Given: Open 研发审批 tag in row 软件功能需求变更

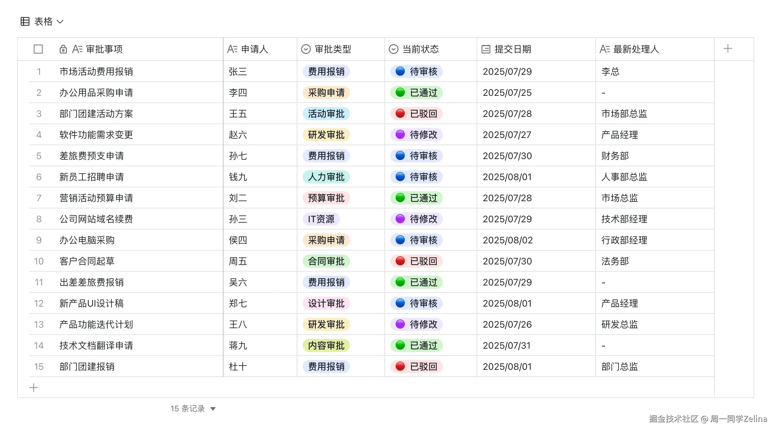Looking at the screenshot, I should point(326,135).
